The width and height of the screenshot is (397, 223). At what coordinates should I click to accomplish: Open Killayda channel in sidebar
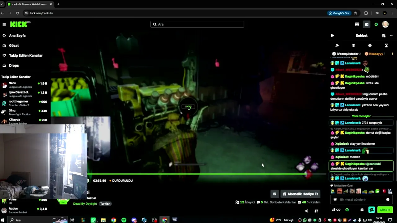pos(25,121)
